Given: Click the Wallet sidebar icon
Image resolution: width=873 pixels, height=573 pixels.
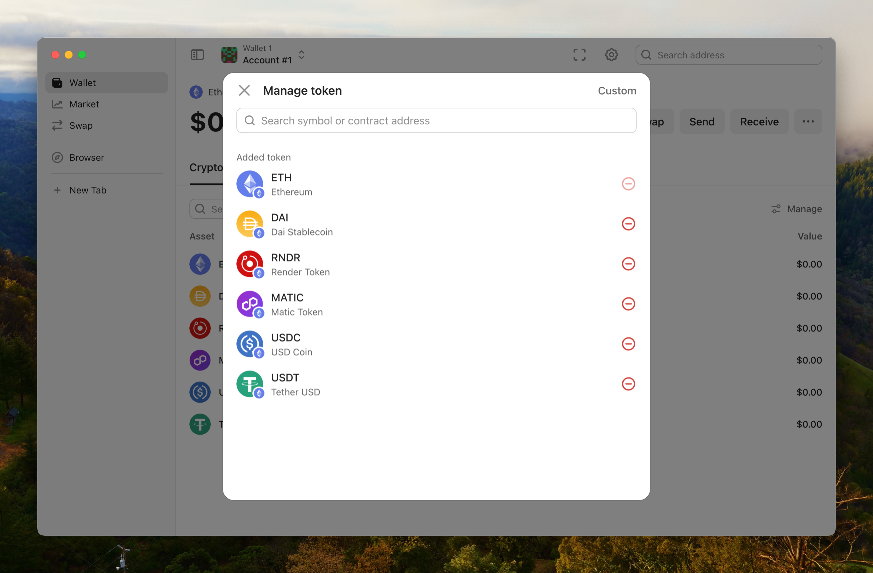Looking at the screenshot, I should [57, 82].
